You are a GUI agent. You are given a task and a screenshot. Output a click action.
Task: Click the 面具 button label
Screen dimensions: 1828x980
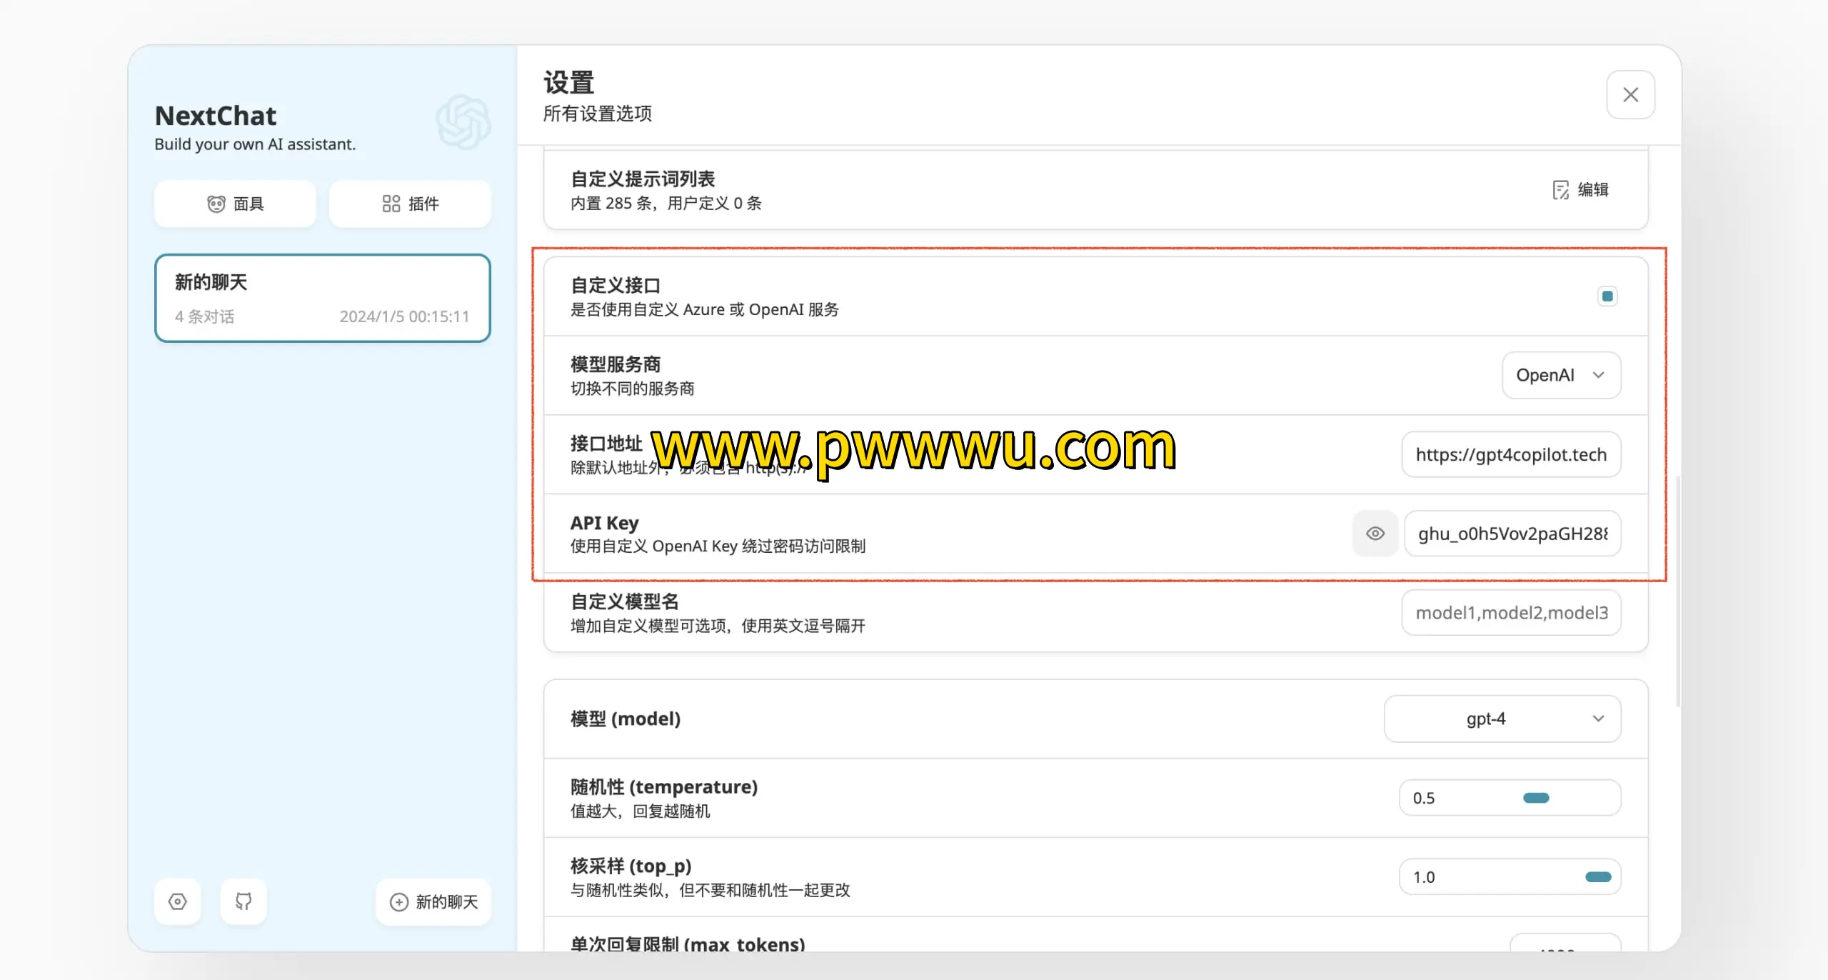tap(249, 204)
